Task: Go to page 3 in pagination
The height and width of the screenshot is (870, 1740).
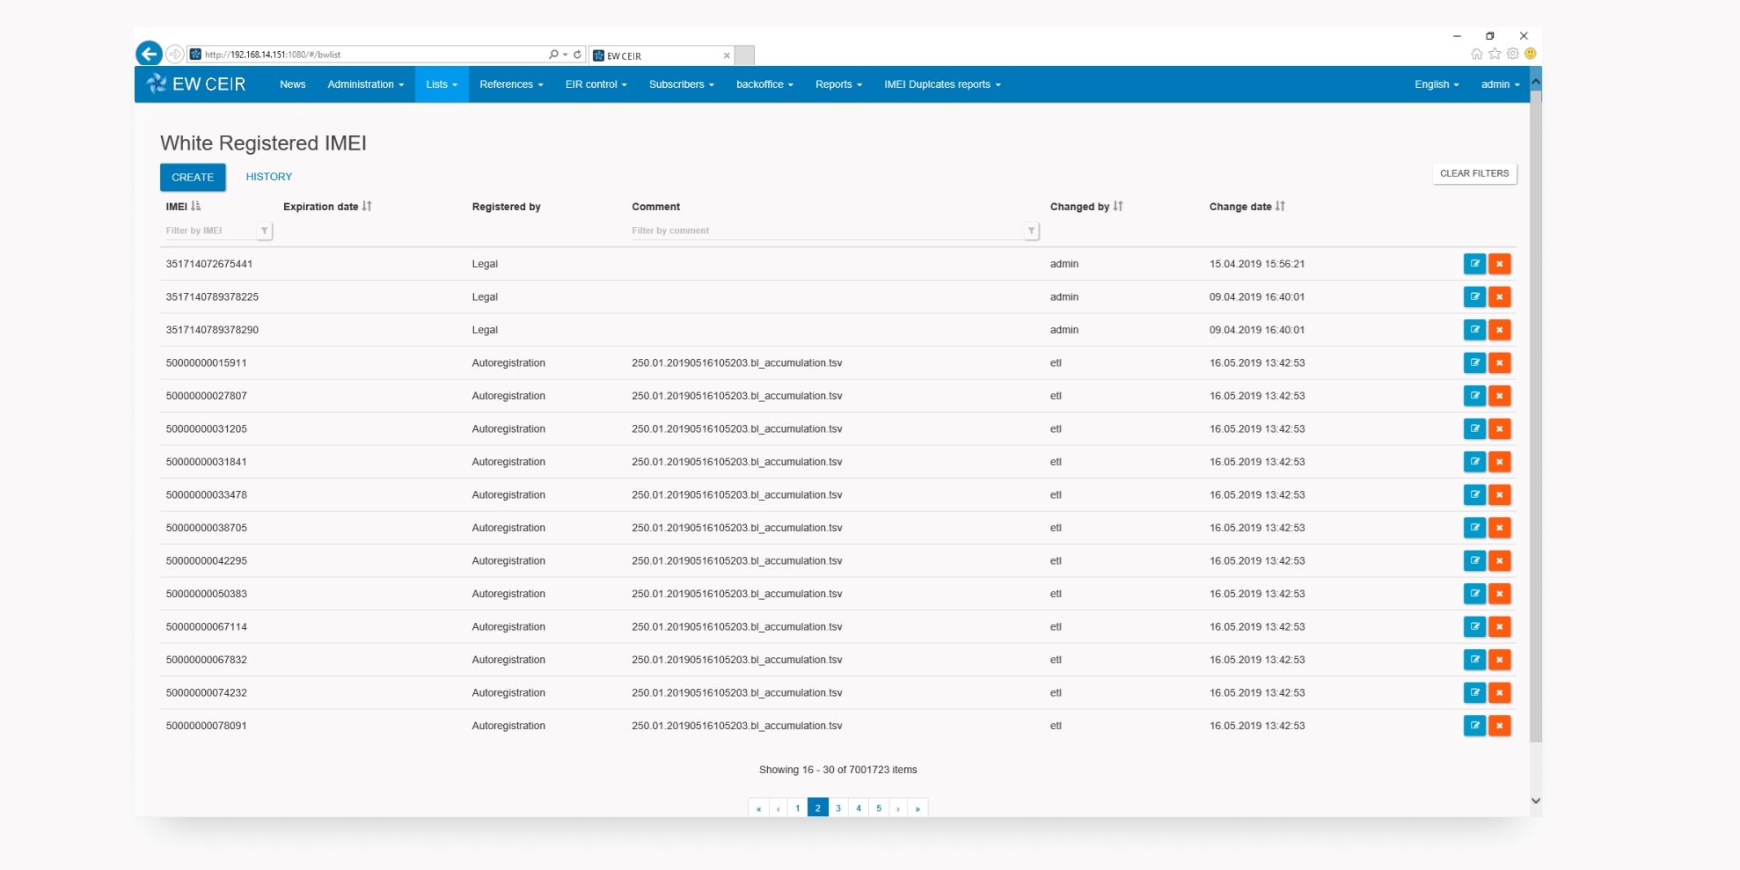Action: coord(838,808)
